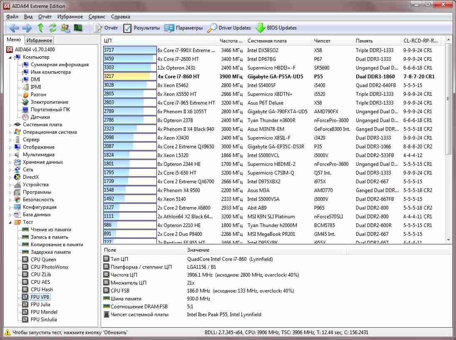The image size is (456, 340).
Task: Select the 6x Core i7-990X Extreme result row
Action: (186, 50)
